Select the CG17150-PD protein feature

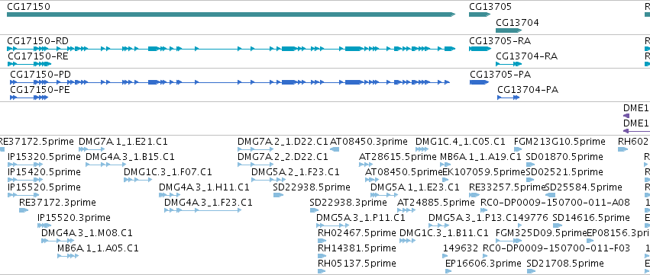(230, 82)
